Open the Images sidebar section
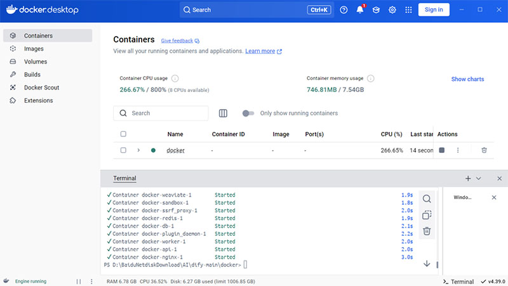The image size is (508, 286). point(48,49)
